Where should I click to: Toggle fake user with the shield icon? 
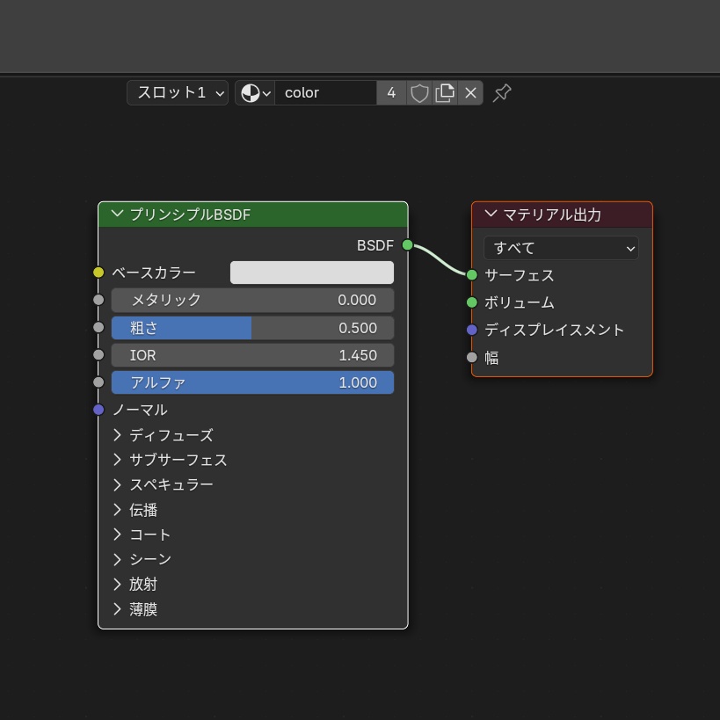click(x=419, y=92)
